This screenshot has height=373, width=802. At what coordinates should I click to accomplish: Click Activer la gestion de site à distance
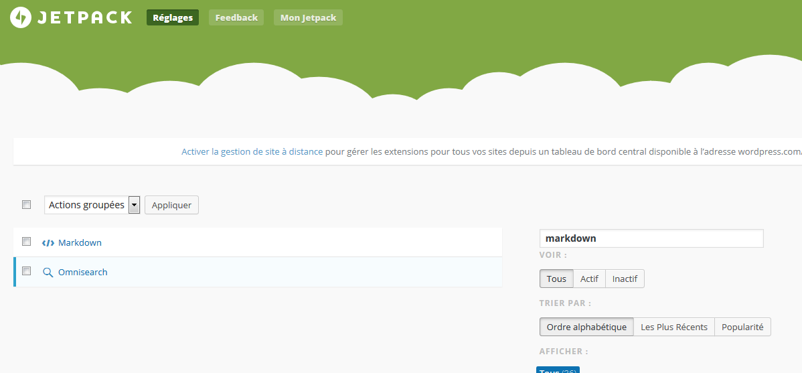point(252,151)
